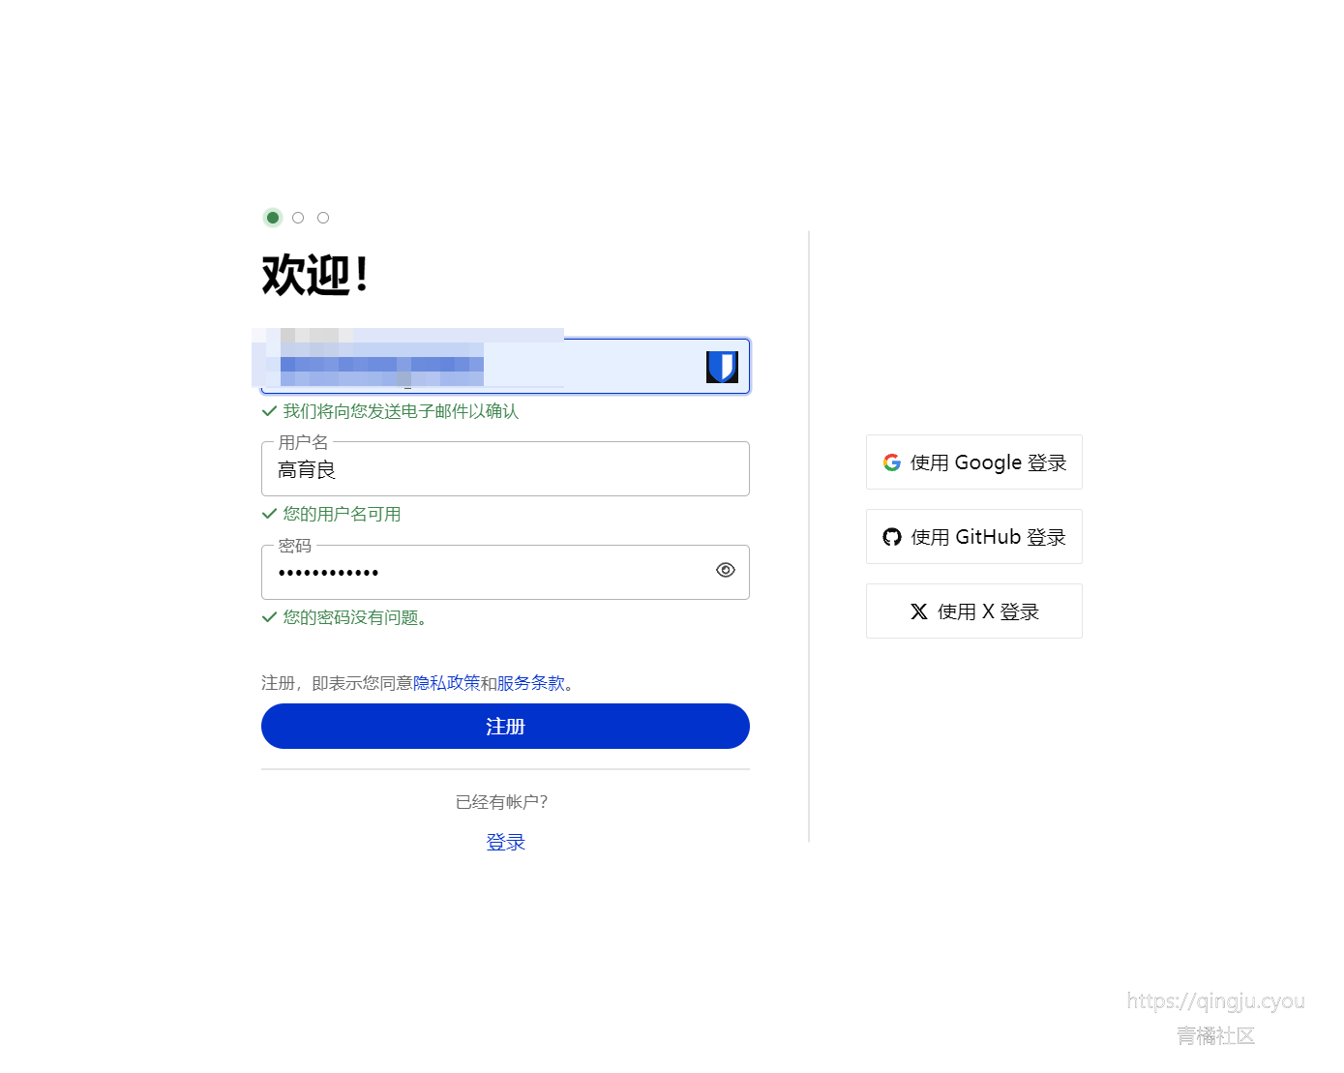Viewport: 1344px width, 1073px height.
Task: Open the 隐私政策 link
Action: tap(446, 683)
